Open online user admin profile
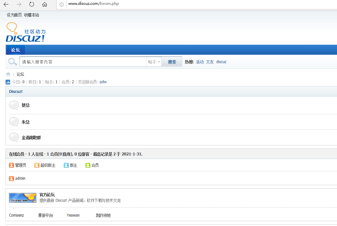 tap(20, 178)
